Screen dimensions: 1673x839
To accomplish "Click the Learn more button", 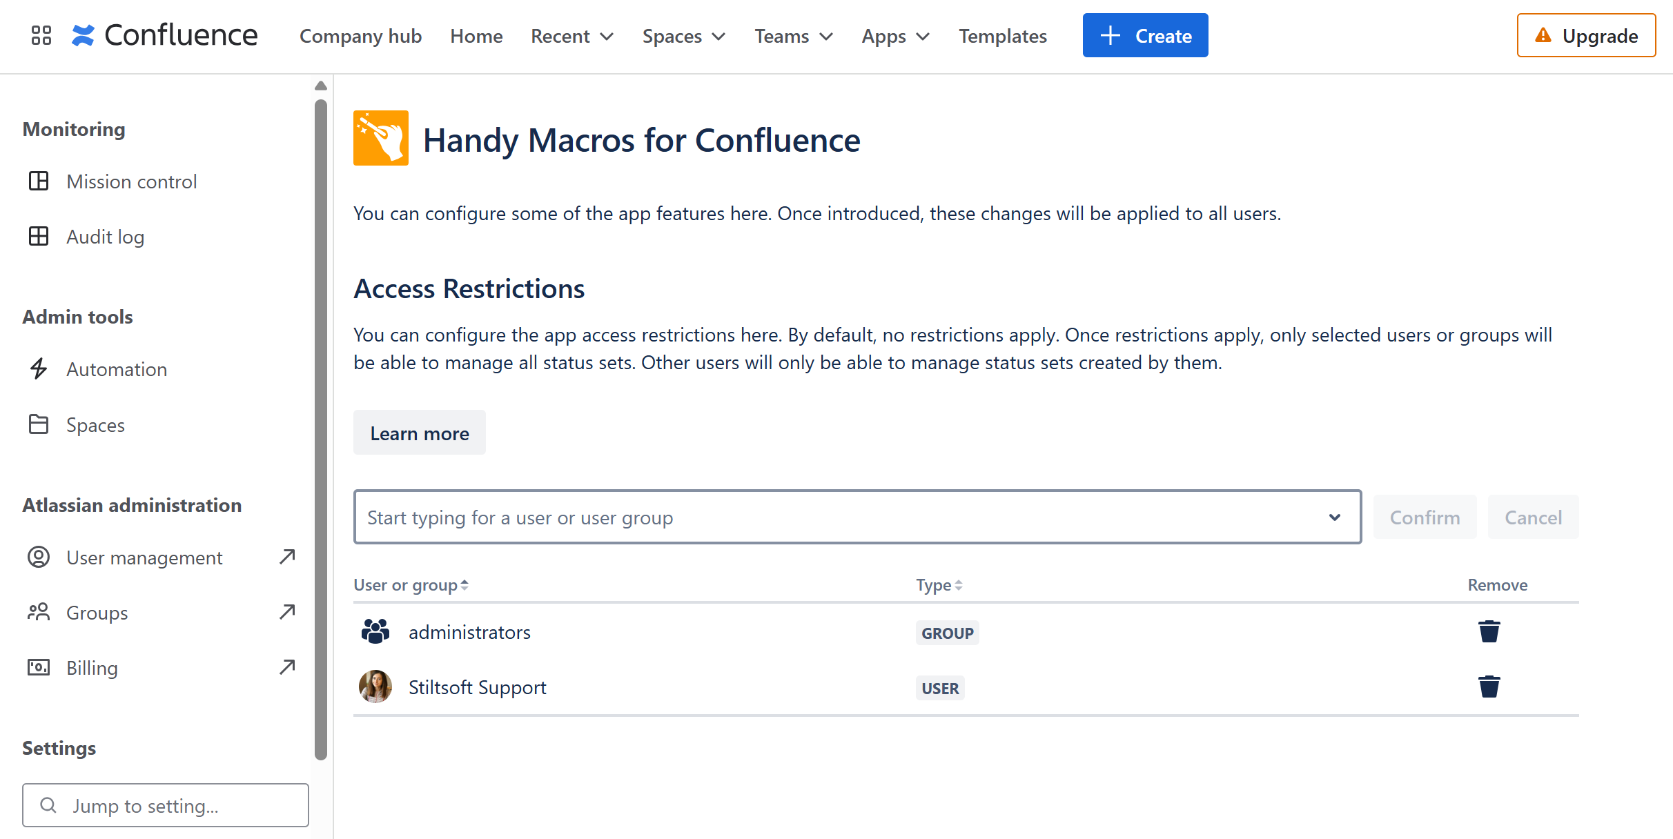I will (419, 433).
